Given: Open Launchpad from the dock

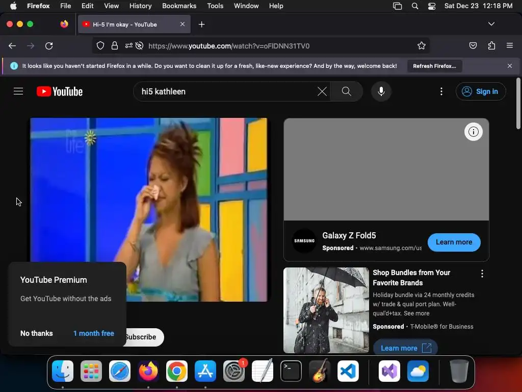Looking at the screenshot, I should pyautogui.click(x=91, y=371).
